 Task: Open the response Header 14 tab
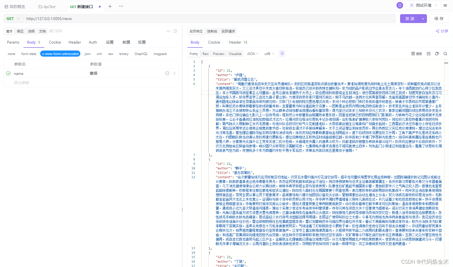(238, 42)
